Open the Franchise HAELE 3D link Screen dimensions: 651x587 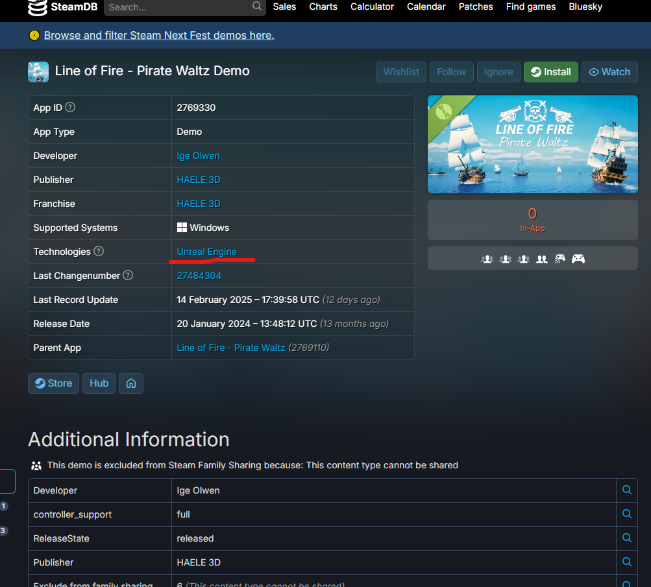[x=199, y=204]
